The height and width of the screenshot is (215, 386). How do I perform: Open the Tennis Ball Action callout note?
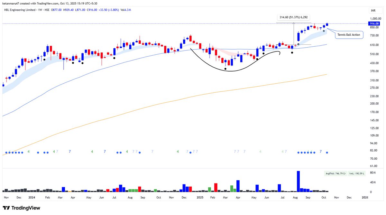coord(349,35)
